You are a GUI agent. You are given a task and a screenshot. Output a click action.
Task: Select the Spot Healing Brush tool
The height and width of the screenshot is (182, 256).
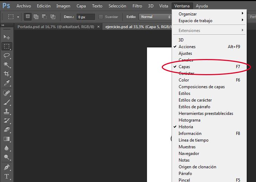tap(7, 93)
